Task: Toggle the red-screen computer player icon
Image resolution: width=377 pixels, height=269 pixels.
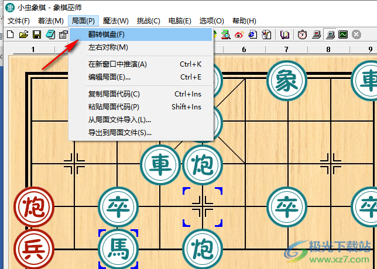Action: [x=316, y=35]
